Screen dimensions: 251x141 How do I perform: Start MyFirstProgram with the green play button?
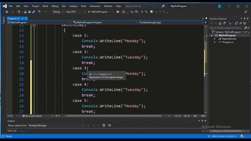tap(89, 12)
